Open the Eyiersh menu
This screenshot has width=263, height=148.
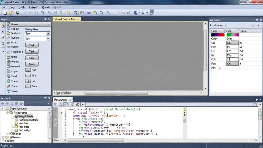click(x=34, y=7)
